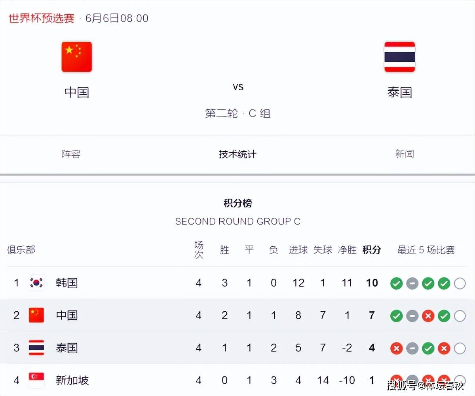Click South Korea's gray draw result icon
The width and height of the screenshot is (475, 396).
pyautogui.click(x=412, y=283)
